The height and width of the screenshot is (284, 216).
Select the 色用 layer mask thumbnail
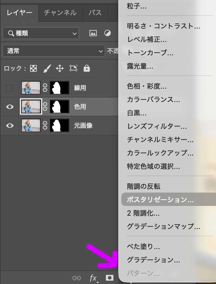pyautogui.click(x=59, y=107)
